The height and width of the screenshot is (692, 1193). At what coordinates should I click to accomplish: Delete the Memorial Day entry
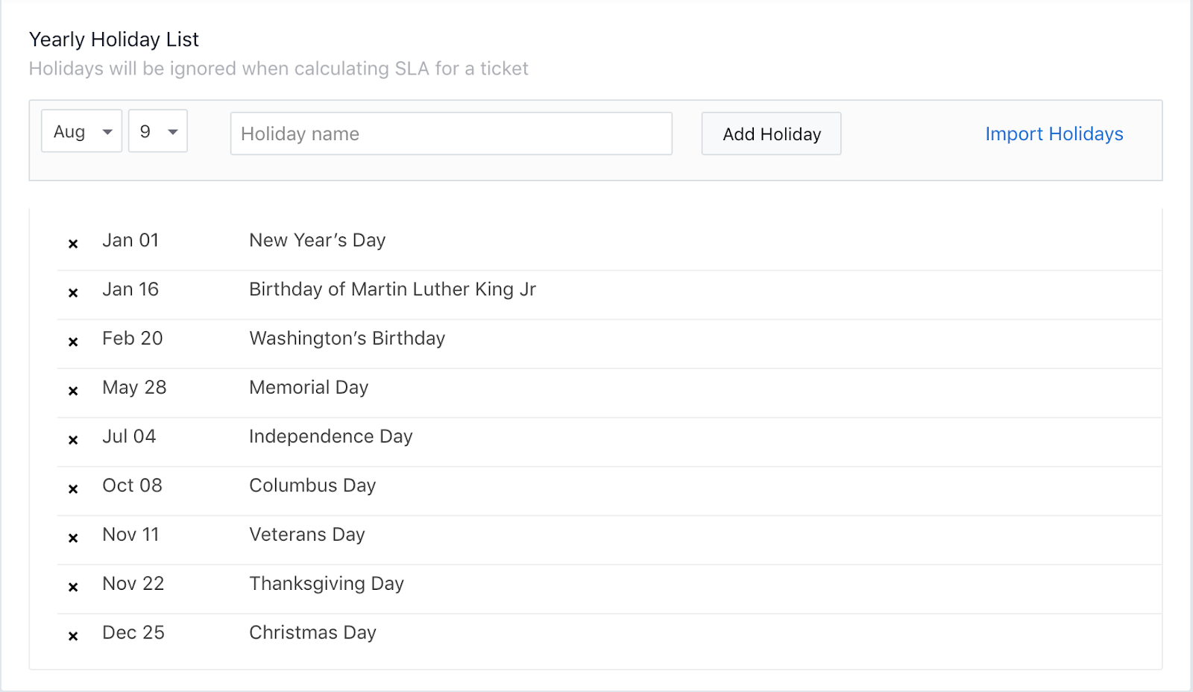pyautogui.click(x=73, y=391)
